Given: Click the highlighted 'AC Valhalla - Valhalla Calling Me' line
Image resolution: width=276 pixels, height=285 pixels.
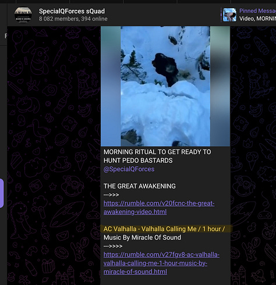Looking at the screenshot, I should tap(164, 229).
